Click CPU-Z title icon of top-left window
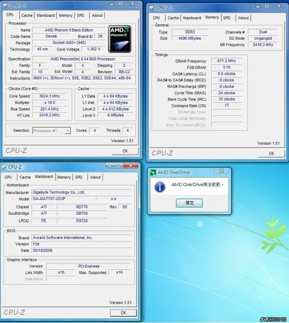This screenshot has width=289, height=323. [x=5, y=5]
